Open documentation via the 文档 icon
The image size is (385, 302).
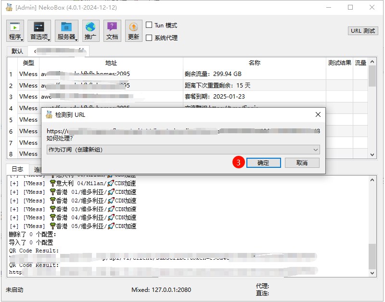click(113, 30)
